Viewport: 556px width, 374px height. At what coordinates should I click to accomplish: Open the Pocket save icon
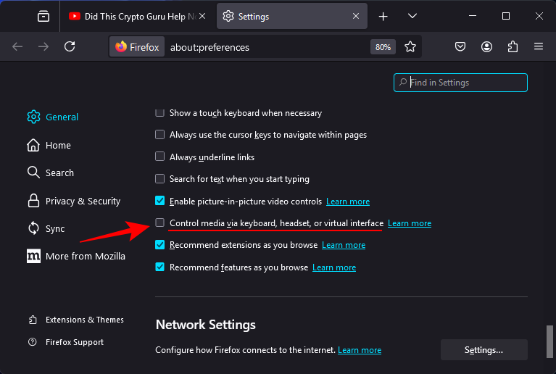(x=460, y=46)
